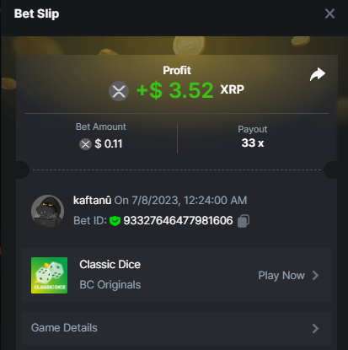This screenshot has width=348, height=350.
Task: Click the XRP coin icon beside profit
Action: tap(119, 91)
